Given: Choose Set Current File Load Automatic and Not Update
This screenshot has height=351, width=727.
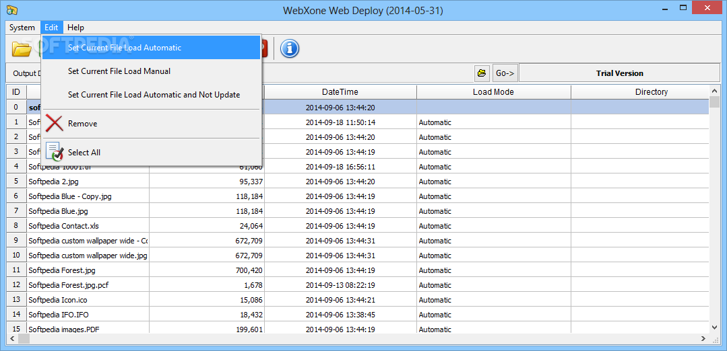Looking at the screenshot, I should point(151,95).
